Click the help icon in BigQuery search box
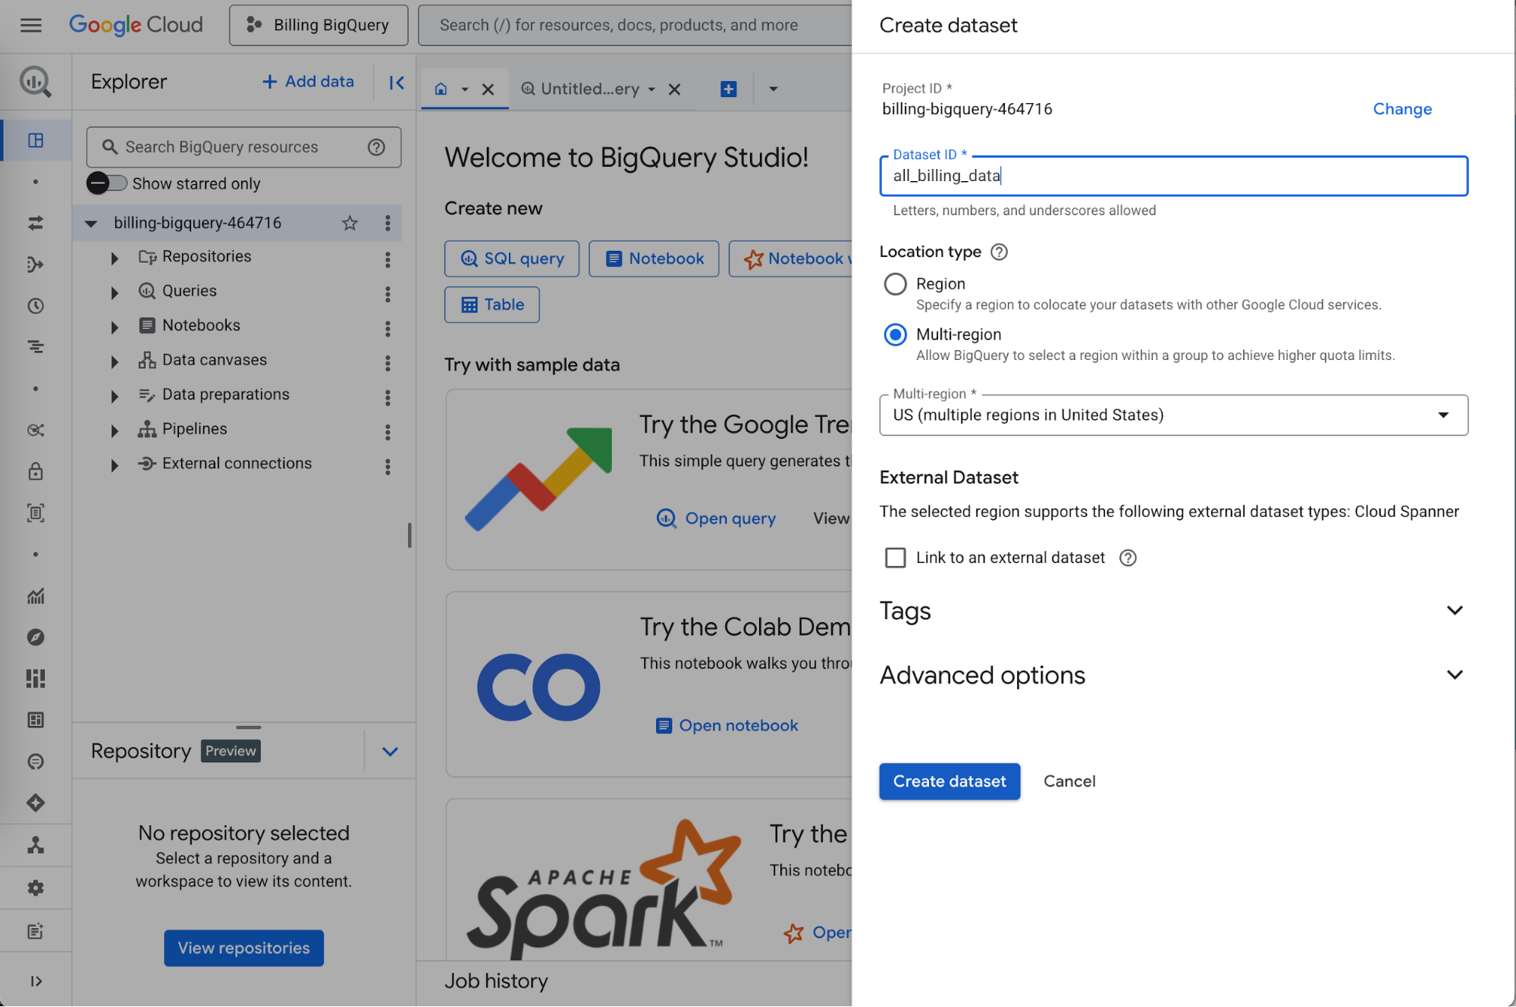 tap(377, 147)
